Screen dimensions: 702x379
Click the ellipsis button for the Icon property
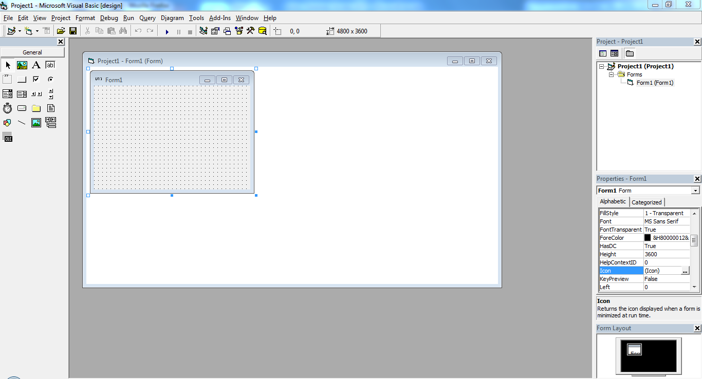point(686,271)
